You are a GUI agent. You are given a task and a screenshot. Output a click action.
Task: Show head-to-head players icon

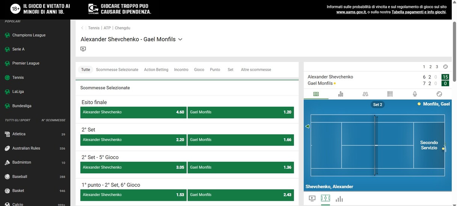365,94
